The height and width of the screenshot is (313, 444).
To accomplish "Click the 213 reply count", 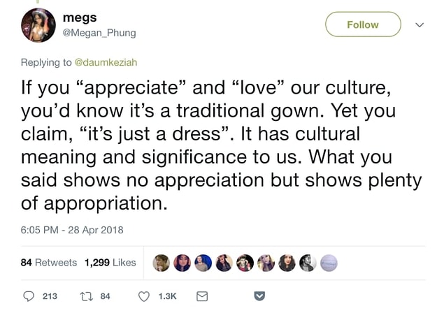I will coord(50,296).
